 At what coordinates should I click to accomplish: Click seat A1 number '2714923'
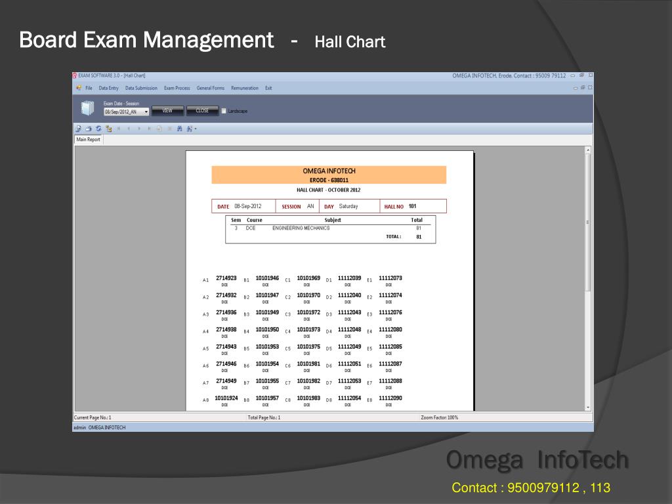click(x=226, y=278)
